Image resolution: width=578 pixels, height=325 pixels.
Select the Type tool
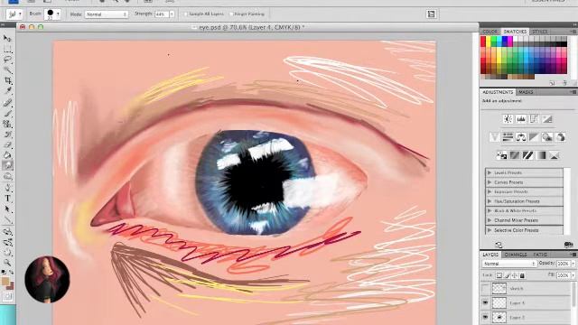(x=7, y=199)
